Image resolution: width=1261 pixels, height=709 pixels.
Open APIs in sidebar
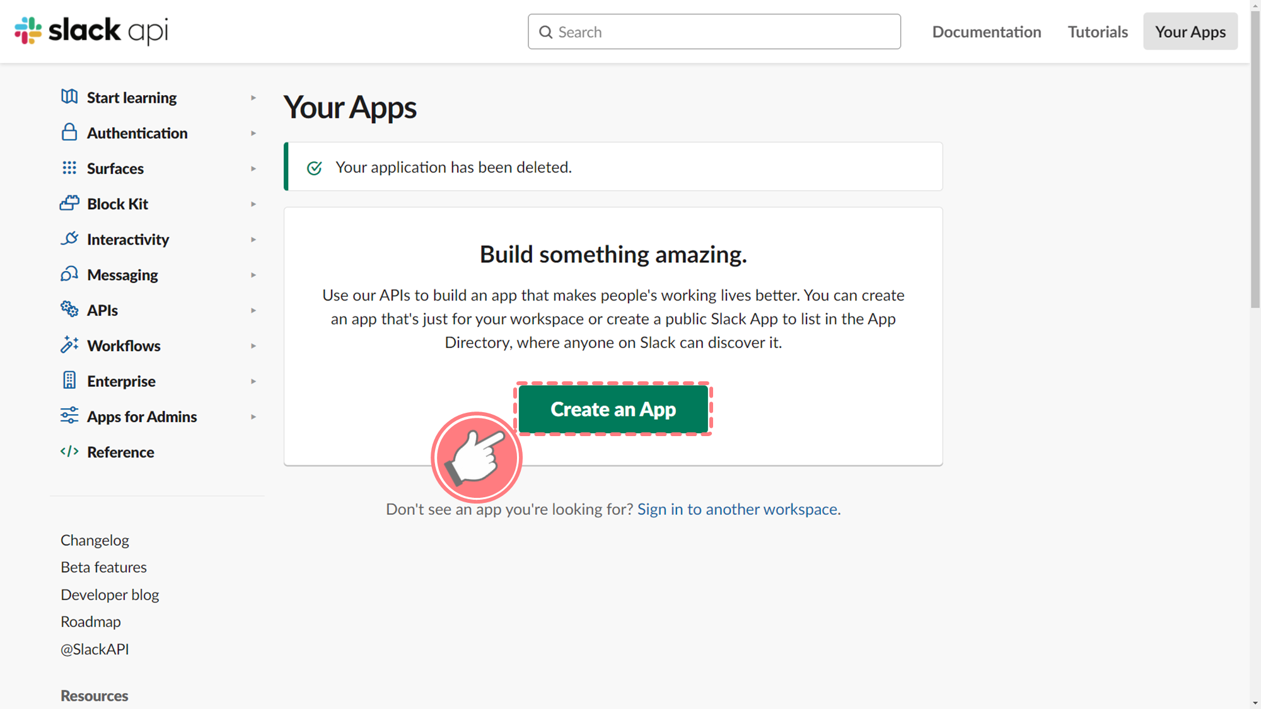(x=103, y=310)
